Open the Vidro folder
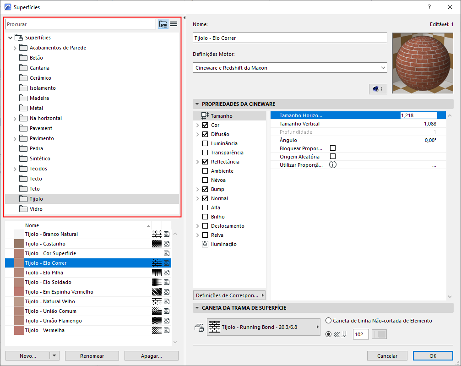 point(31,209)
